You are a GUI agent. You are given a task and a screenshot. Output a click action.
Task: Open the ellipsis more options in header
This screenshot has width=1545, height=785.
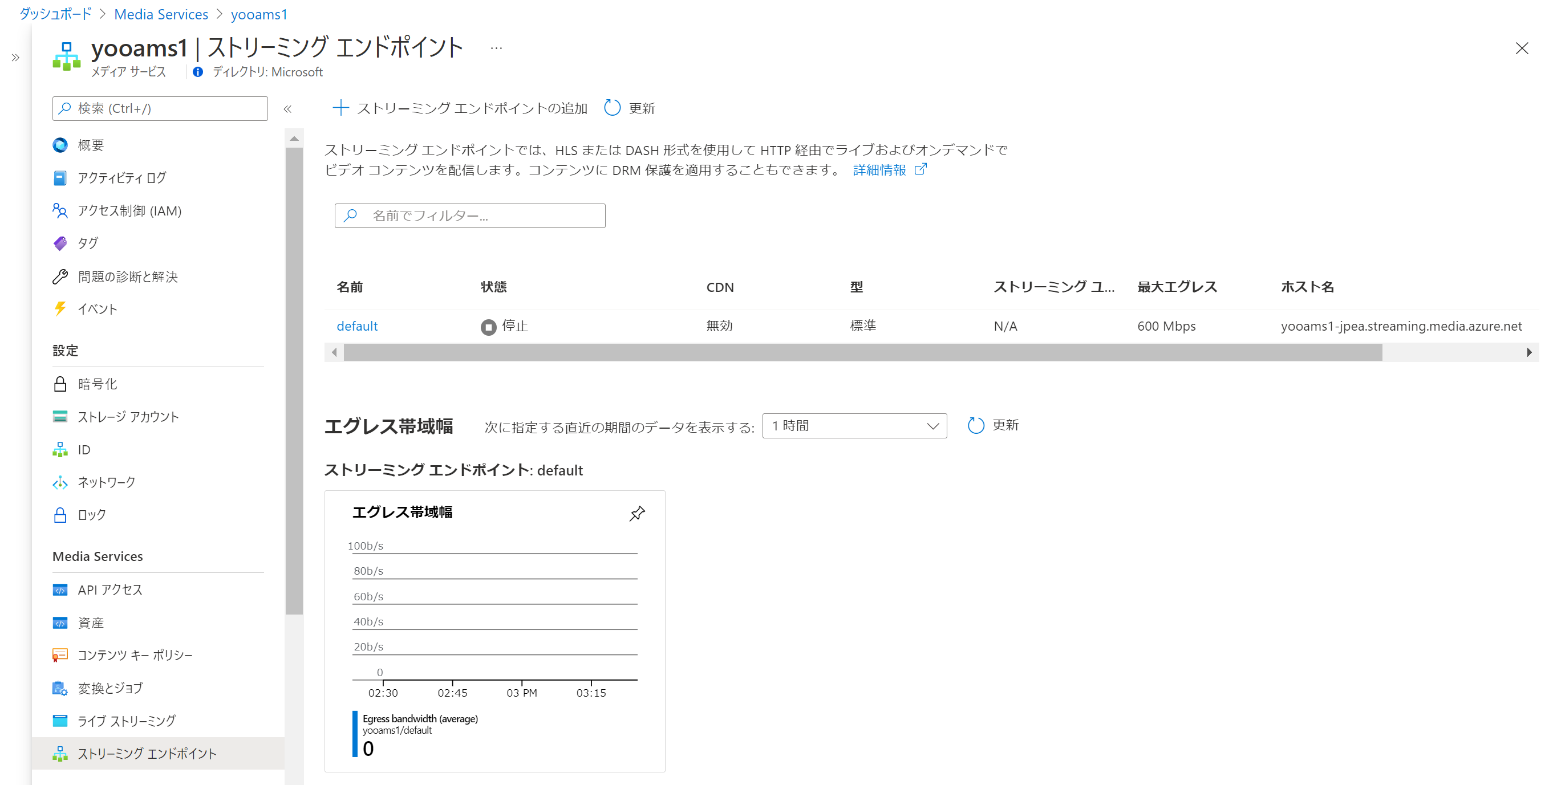pos(496,48)
